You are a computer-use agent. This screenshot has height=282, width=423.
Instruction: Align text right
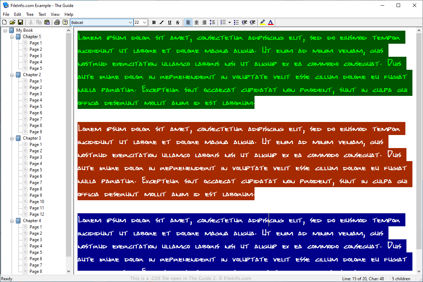pyautogui.click(x=204, y=22)
